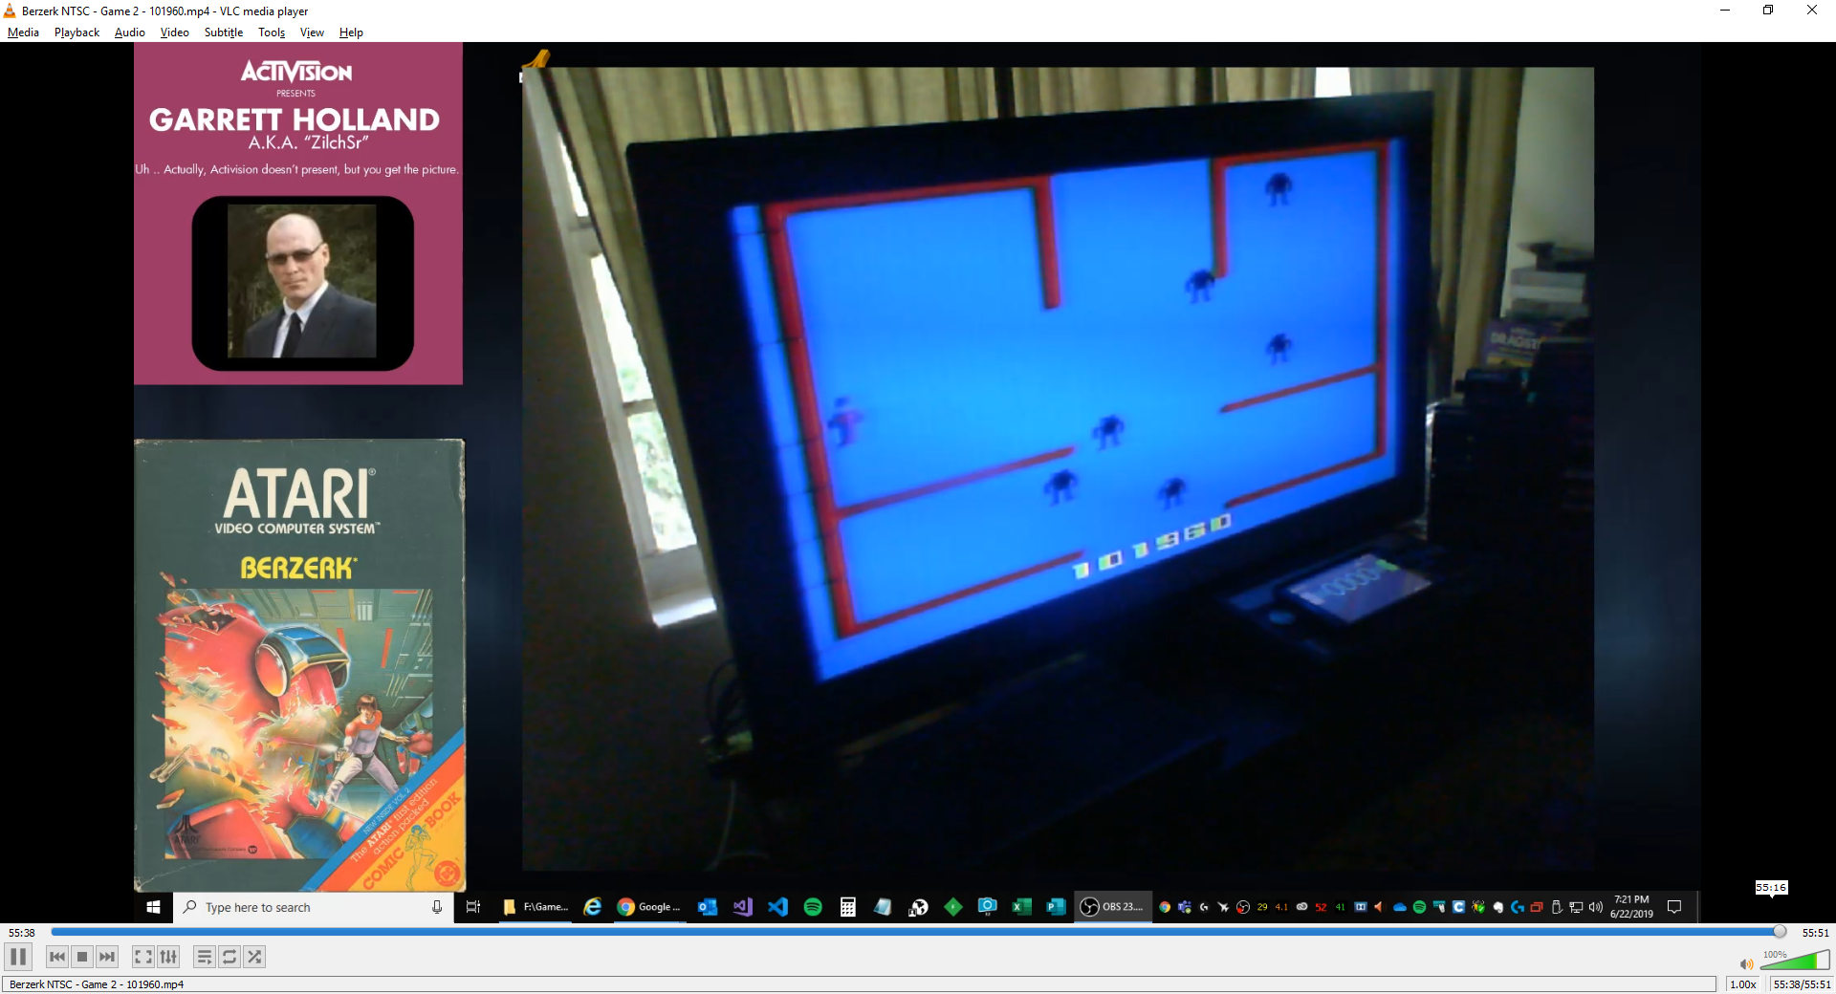Image resolution: width=1836 pixels, height=994 pixels.
Task: Open the Playback menu
Action: pos(76,32)
